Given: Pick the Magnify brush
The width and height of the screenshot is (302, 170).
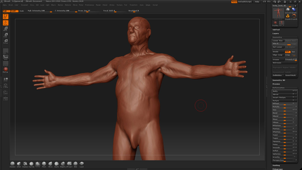Looking at the screenshot, I should coord(63,164).
